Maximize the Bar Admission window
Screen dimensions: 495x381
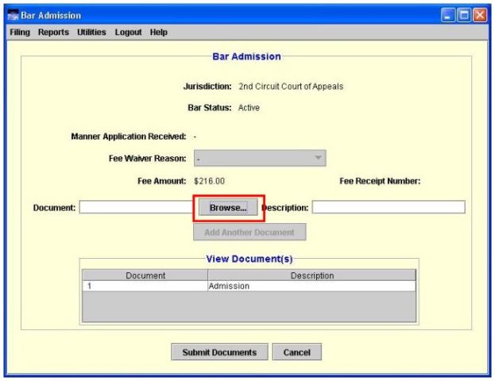[x=464, y=15]
